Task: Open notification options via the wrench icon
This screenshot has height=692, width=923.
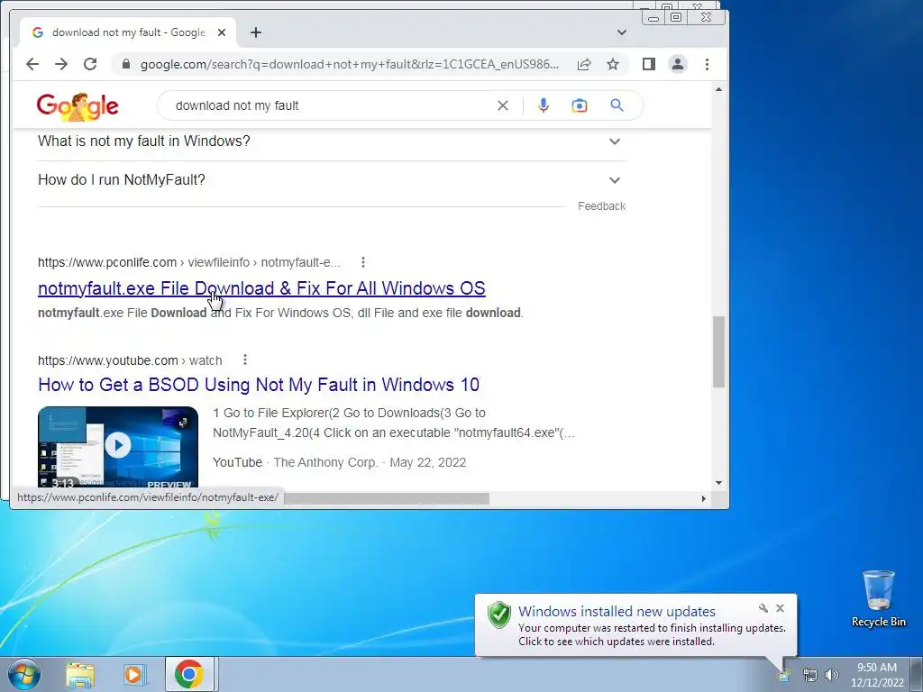Action: tap(763, 608)
